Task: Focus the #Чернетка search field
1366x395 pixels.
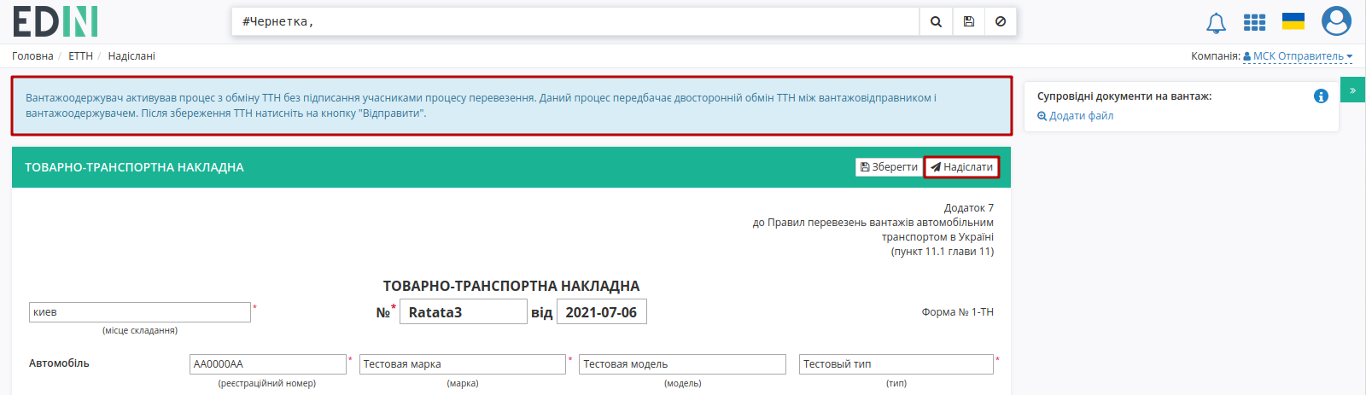Action: tap(575, 21)
